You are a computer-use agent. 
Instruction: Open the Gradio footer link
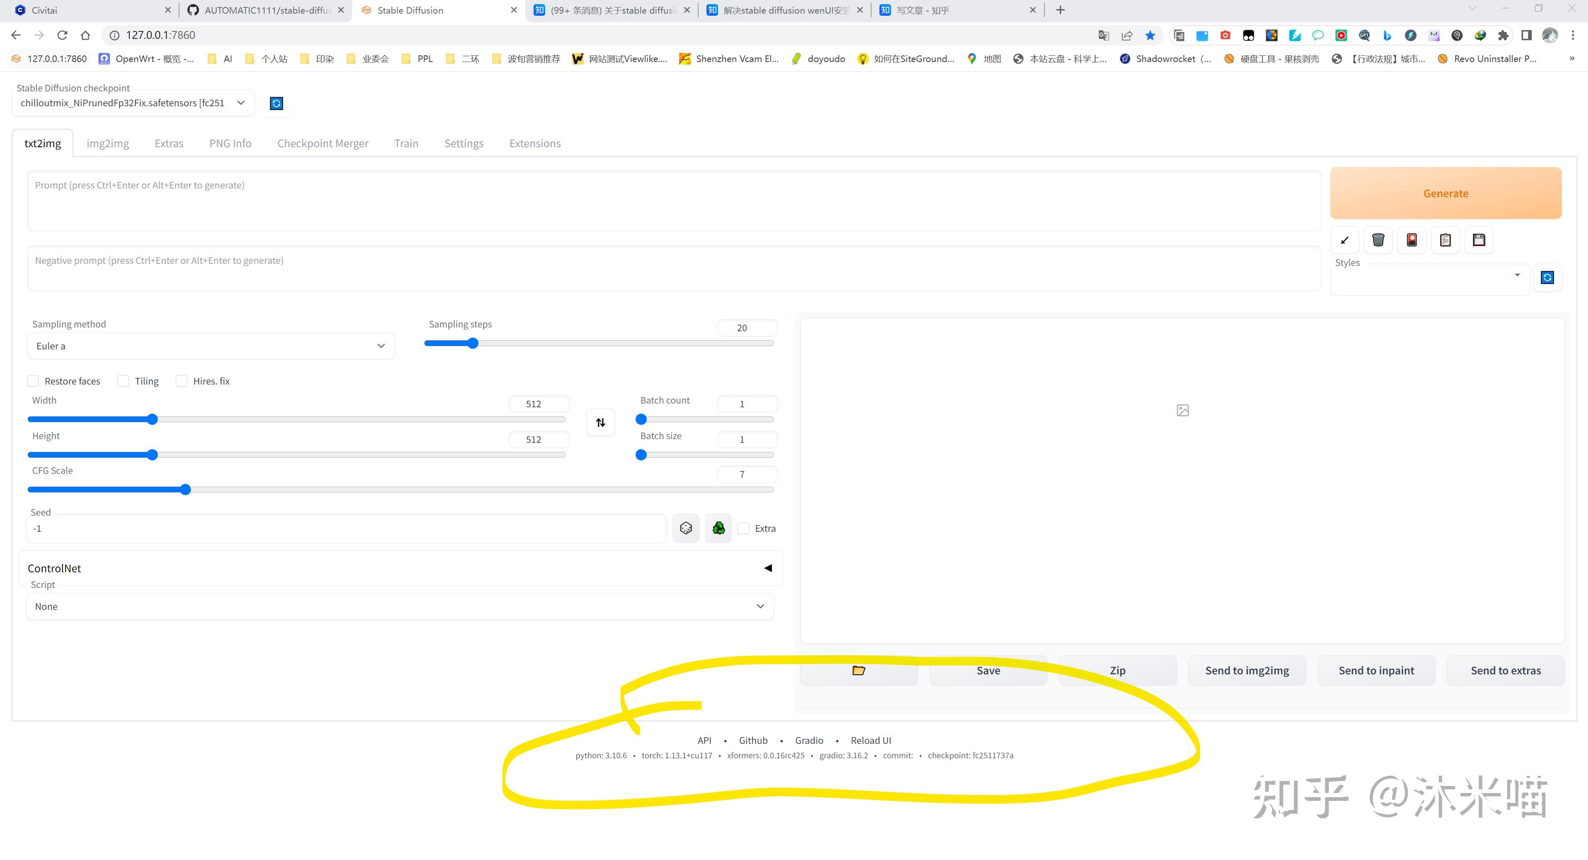(x=809, y=740)
